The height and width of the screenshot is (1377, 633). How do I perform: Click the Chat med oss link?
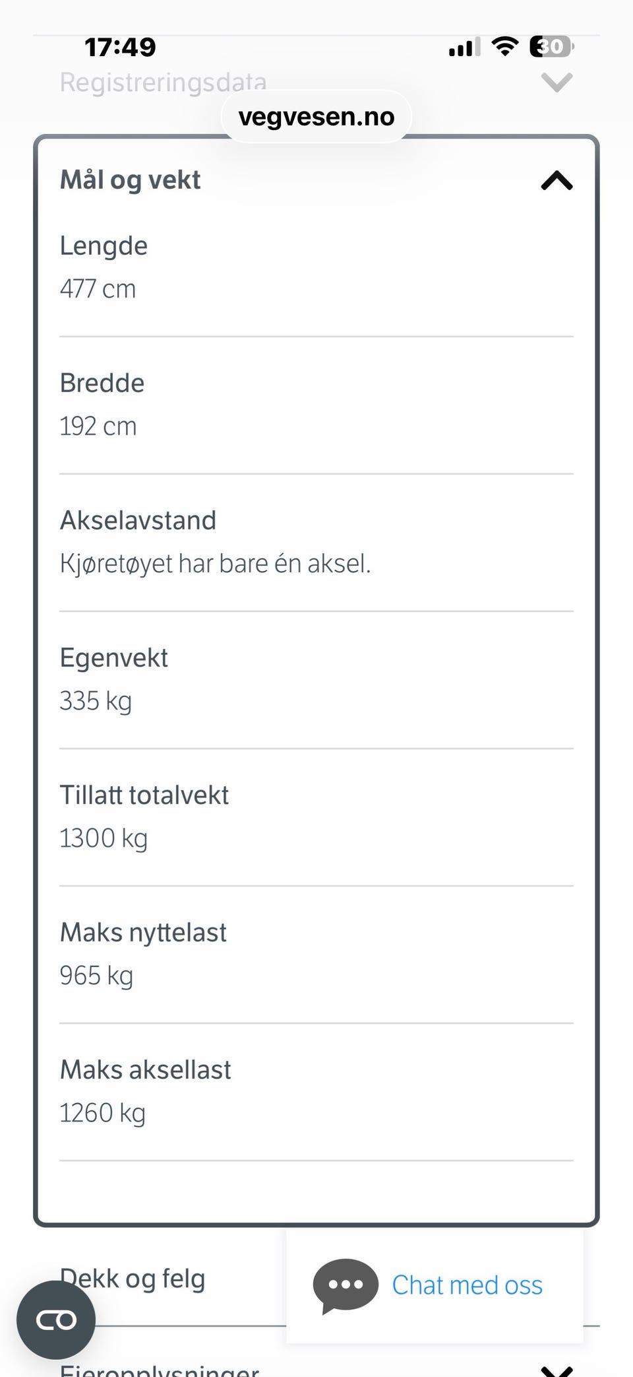click(x=467, y=1285)
